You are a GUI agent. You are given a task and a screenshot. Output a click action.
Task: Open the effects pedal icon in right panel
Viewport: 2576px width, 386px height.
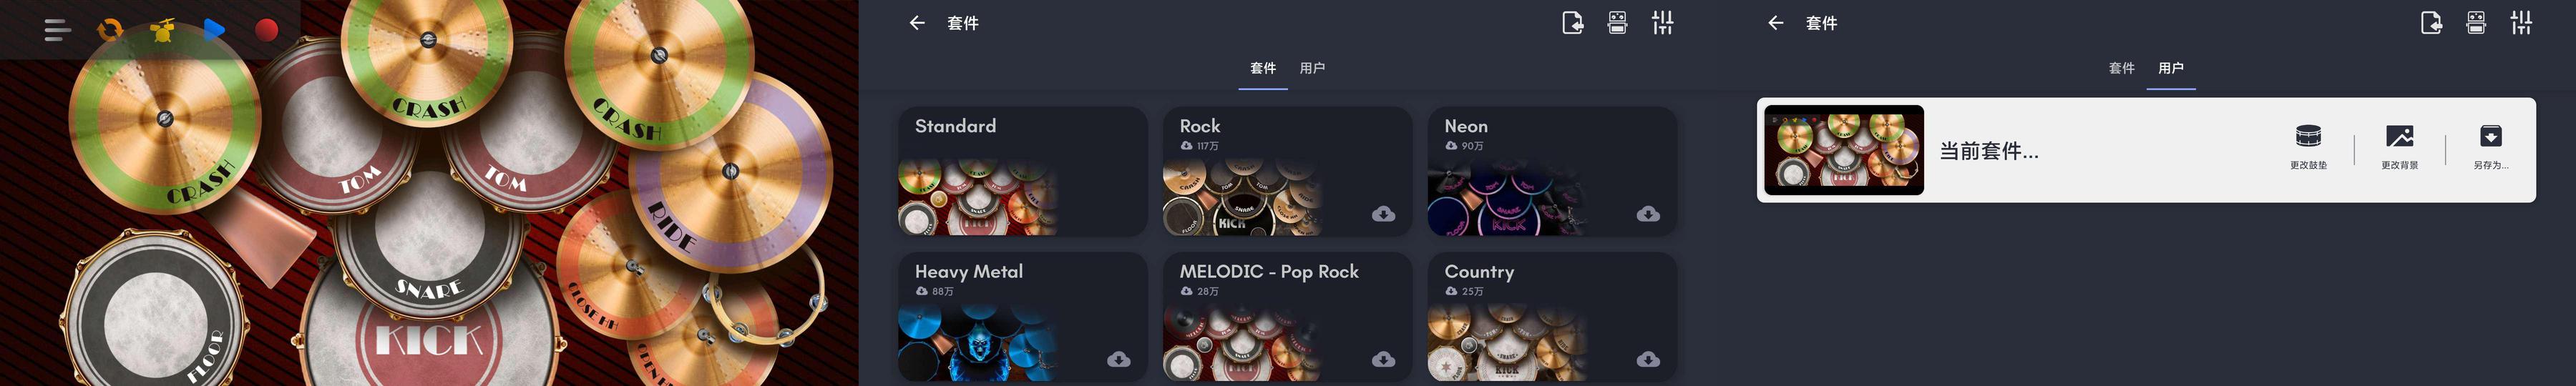2476,23
